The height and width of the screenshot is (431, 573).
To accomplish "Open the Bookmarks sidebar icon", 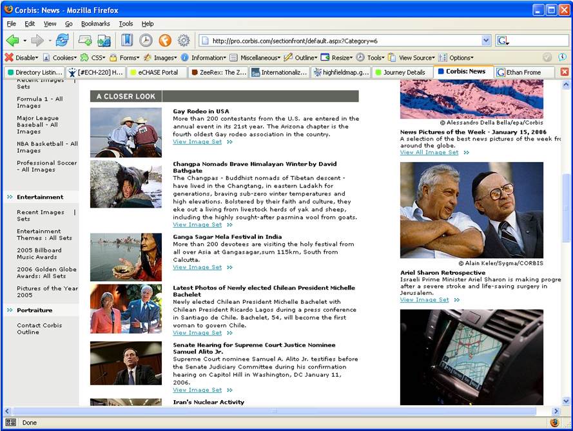I will click(x=127, y=41).
